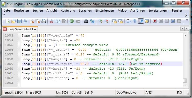This screenshot has width=192, height=98.
Task: Click the vertical scrollbar up arrow
Action: [x=185, y=35]
